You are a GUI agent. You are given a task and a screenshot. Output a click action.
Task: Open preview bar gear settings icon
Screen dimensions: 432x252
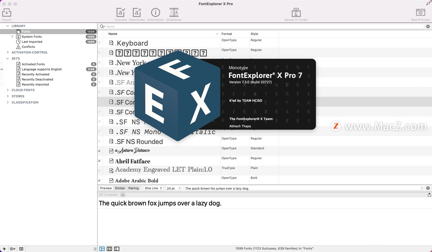tap(428, 188)
